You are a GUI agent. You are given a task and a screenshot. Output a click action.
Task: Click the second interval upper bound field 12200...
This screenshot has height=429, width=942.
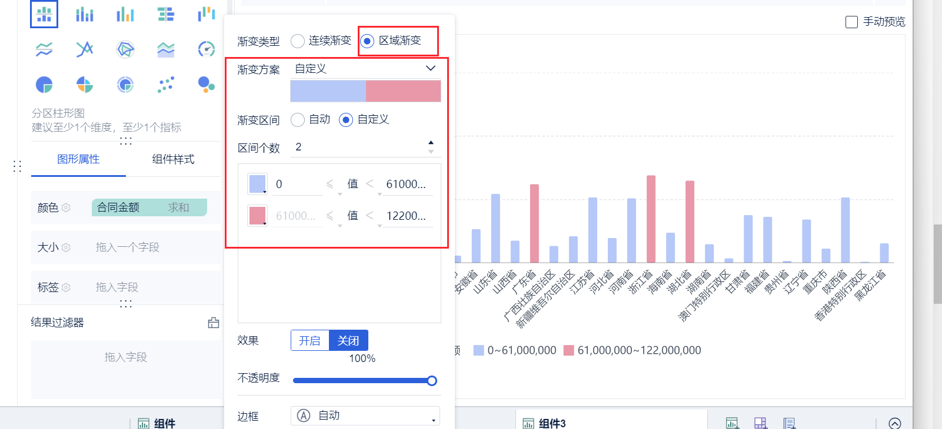click(407, 216)
